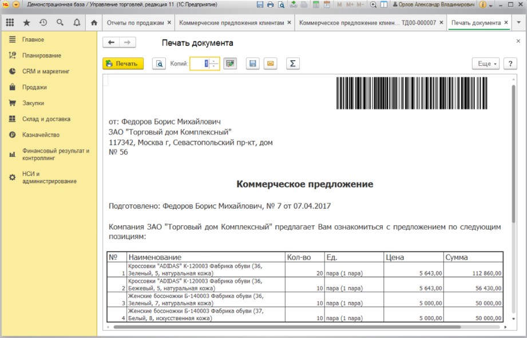The height and width of the screenshot is (338, 527).
Task: Click the Сумма cell 56 430,00
Action: 474,285
